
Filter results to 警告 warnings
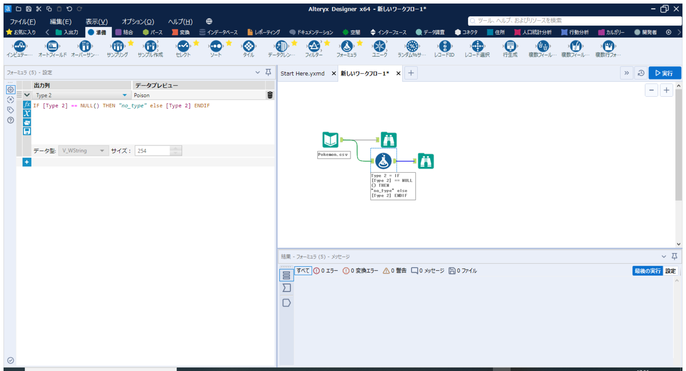395,271
